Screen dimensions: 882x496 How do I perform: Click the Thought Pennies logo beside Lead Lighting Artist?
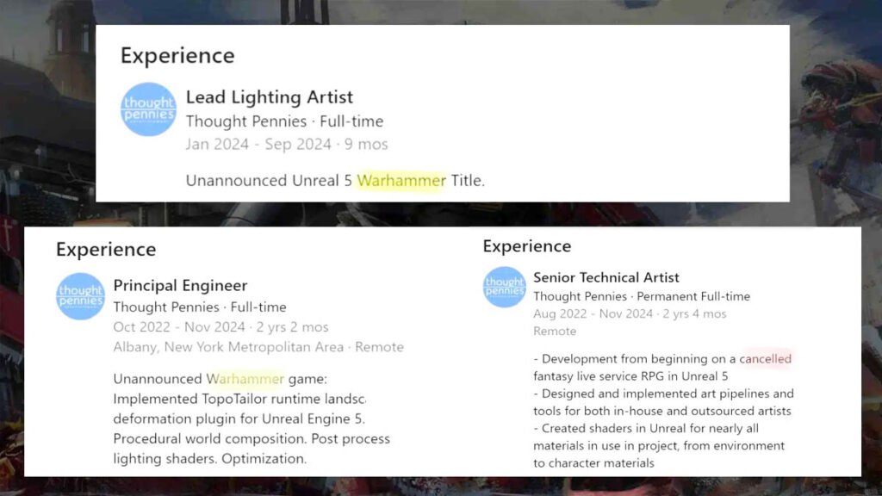click(148, 109)
